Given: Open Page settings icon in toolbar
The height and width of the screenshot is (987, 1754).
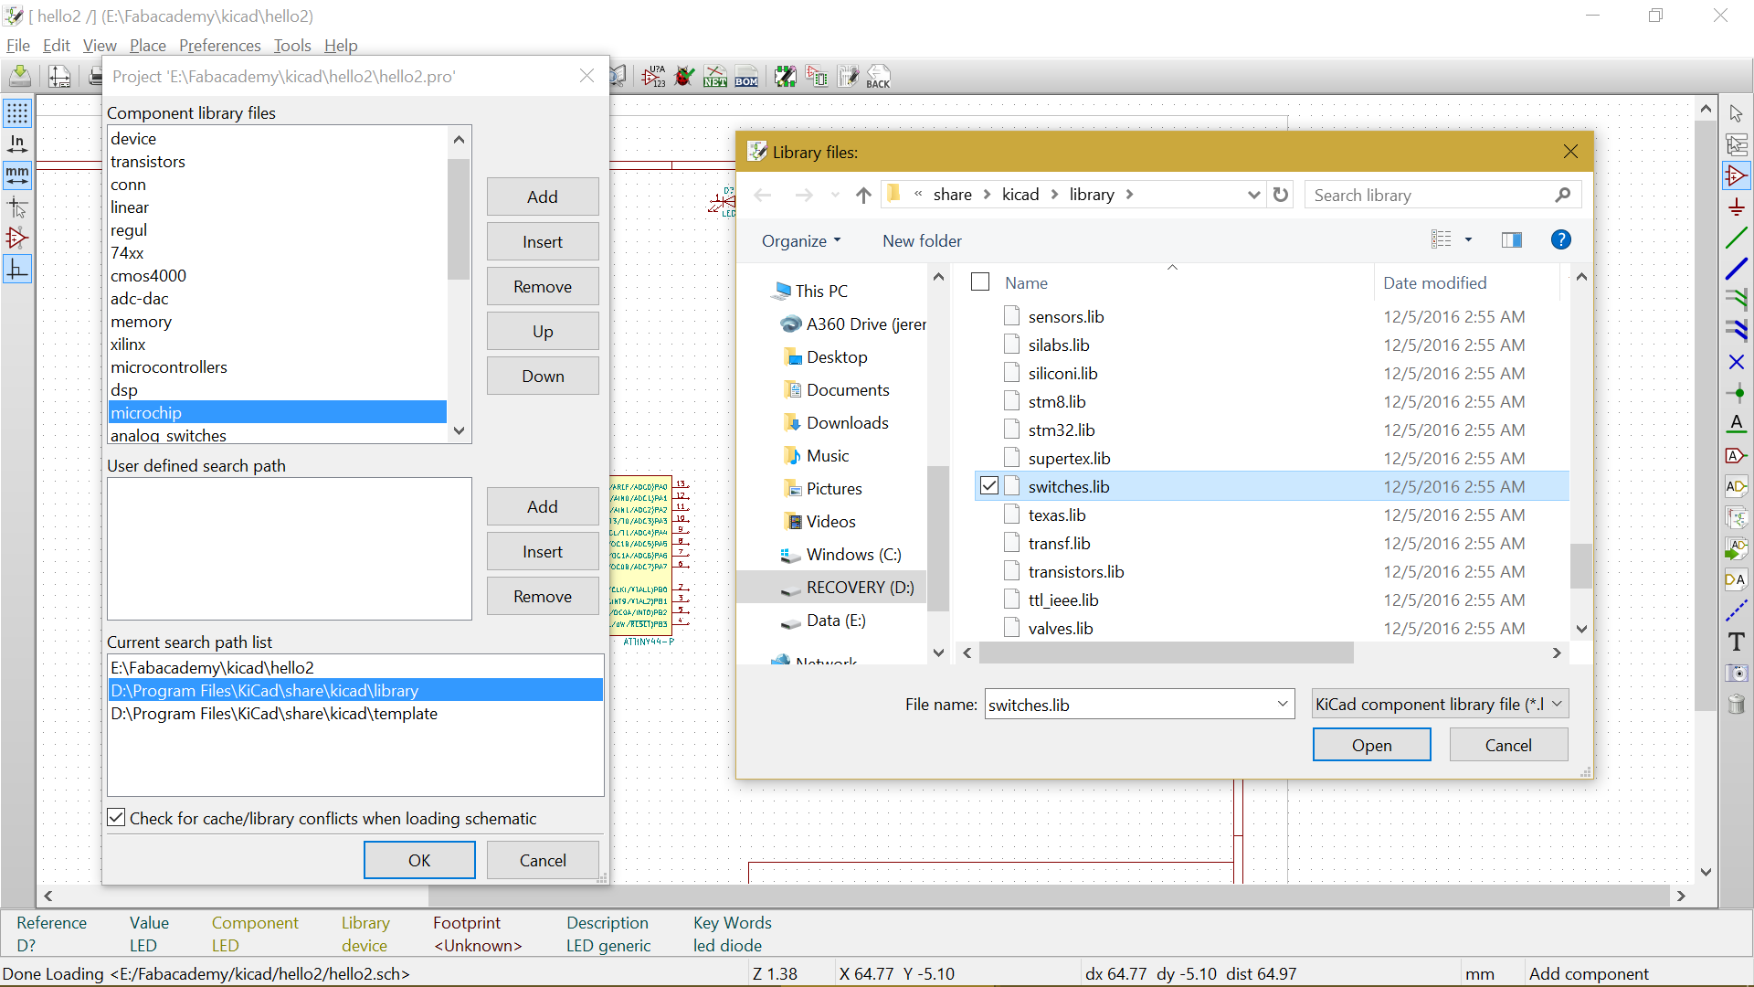Looking at the screenshot, I should click(x=59, y=76).
